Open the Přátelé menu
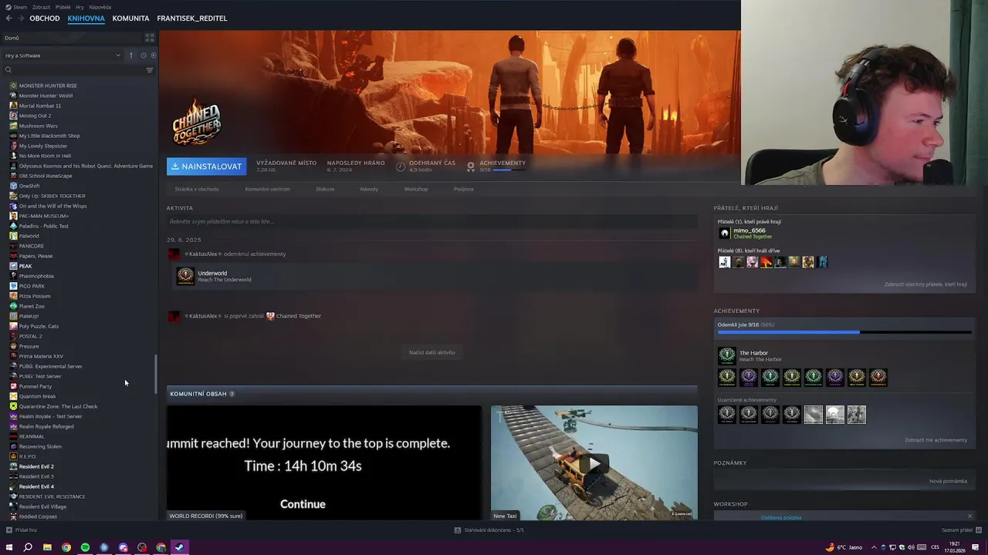This screenshot has height=555, width=988. (x=63, y=7)
